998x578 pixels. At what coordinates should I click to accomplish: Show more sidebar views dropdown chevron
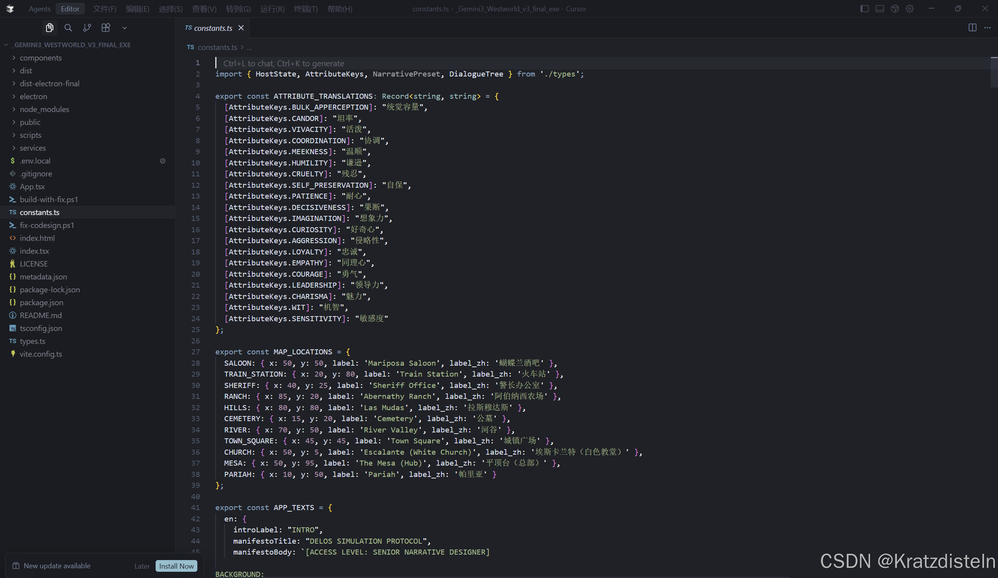click(124, 28)
